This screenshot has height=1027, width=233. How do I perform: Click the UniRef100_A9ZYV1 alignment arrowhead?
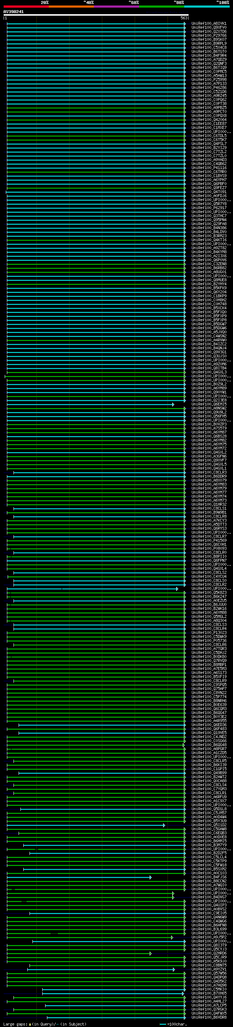pos(174,969)
